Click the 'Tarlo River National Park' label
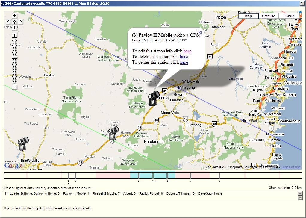Viewport: 306px width, 218px height. [x=72, y=99]
